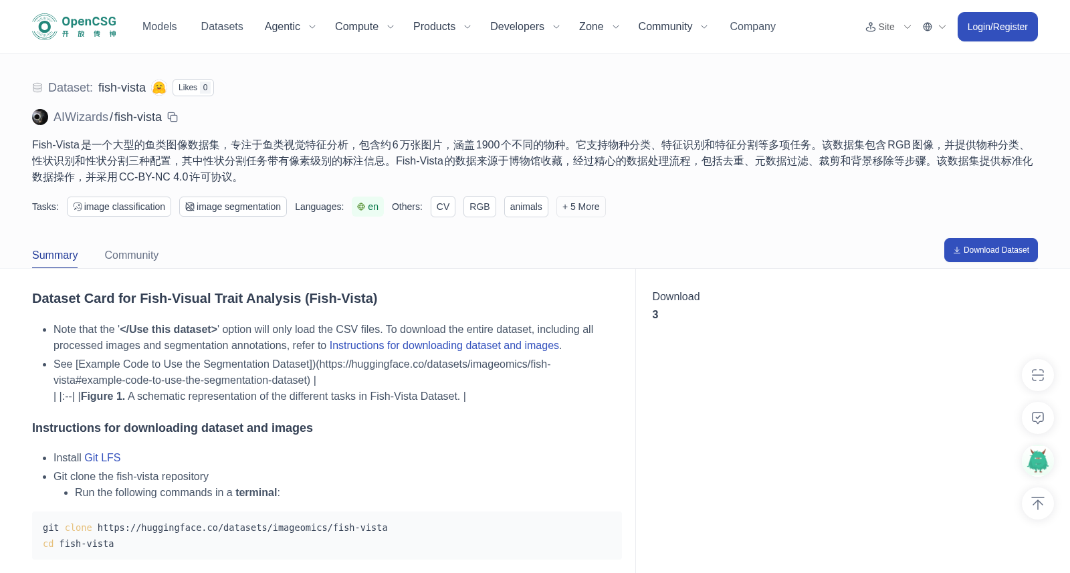Select the animals tag
1070x573 pixels.
pos(526,207)
